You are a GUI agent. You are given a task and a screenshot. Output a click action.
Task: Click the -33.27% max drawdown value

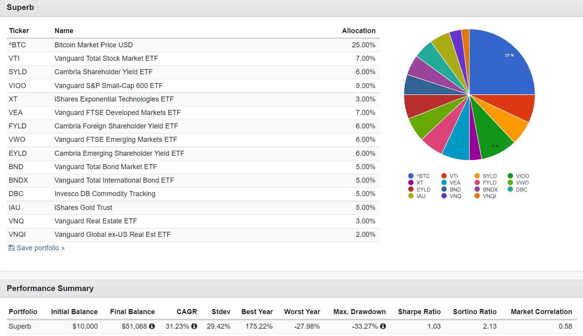365,326
